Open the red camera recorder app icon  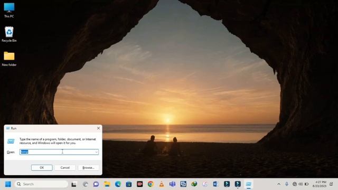pos(139,184)
